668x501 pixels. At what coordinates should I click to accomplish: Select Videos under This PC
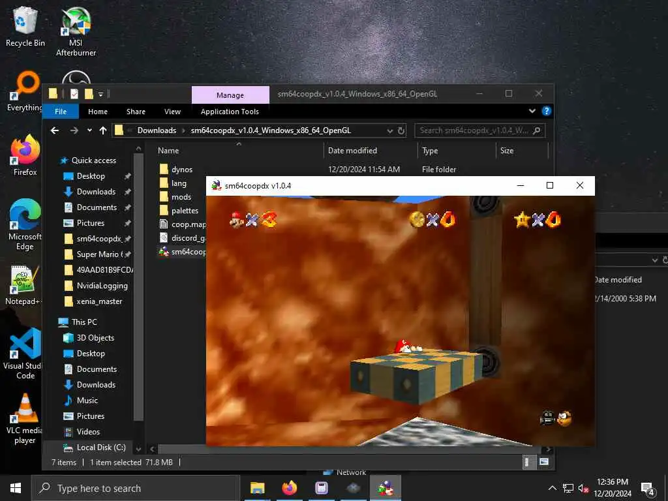(82, 432)
